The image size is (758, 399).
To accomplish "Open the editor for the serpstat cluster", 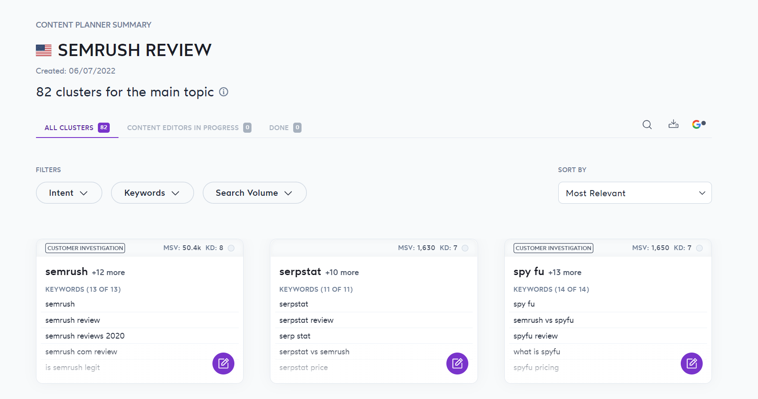I will click(457, 363).
